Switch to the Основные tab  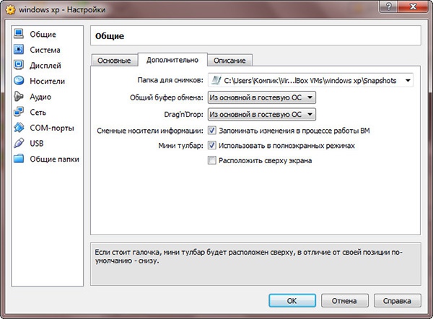(114, 60)
